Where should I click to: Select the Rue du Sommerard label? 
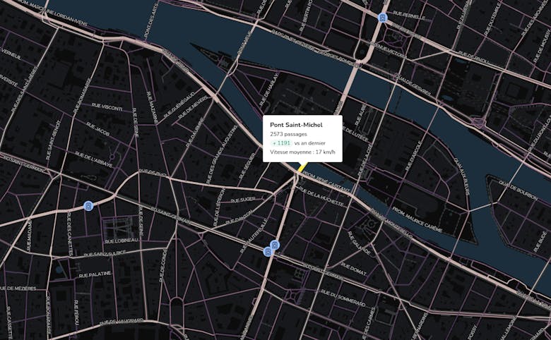(343, 298)
